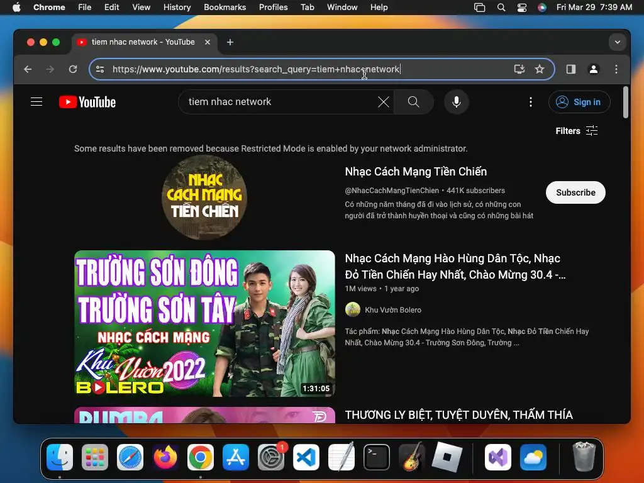Go forward in browser history
The width and height of the screenshot is (644, 483).
pyautogui.click(x=50, y=69)
